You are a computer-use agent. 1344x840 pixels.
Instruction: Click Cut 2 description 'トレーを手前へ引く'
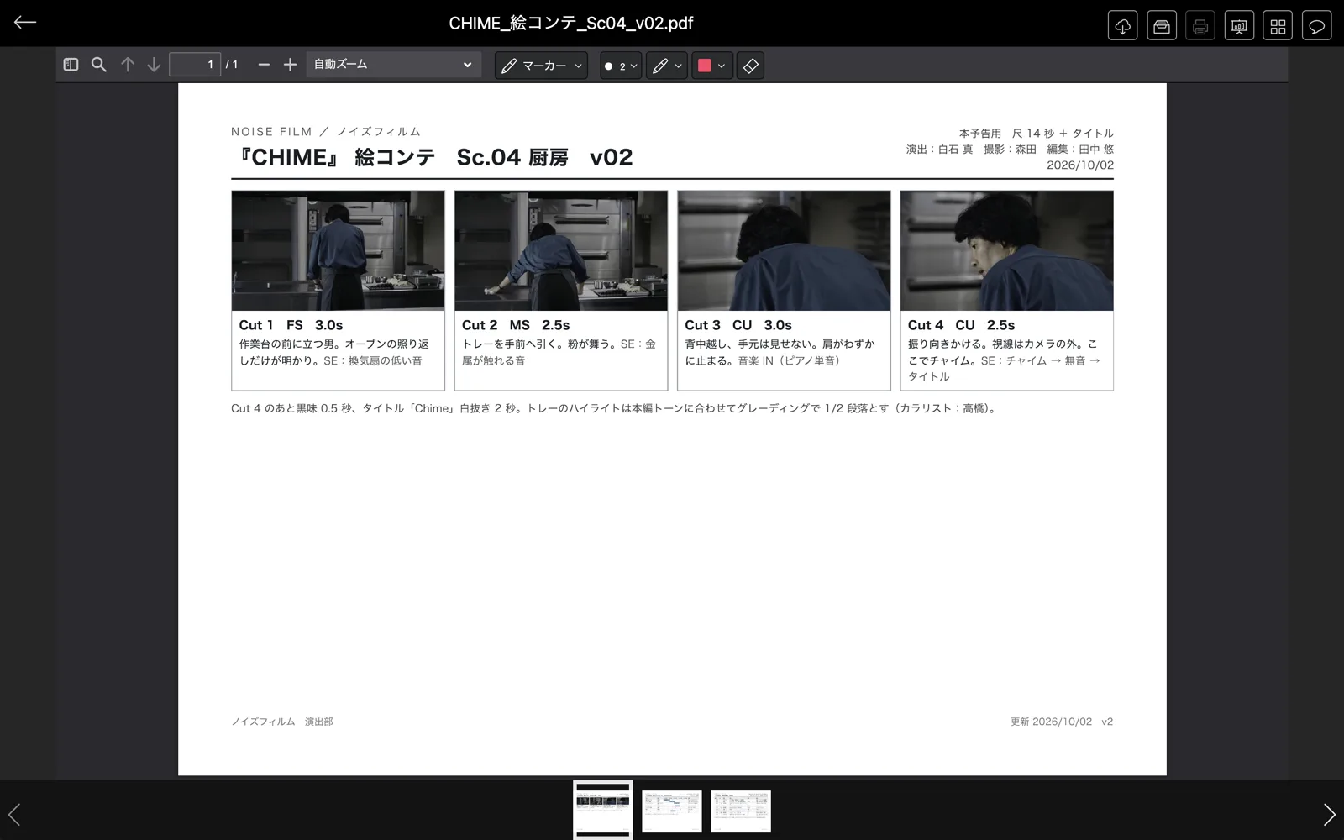559,352
